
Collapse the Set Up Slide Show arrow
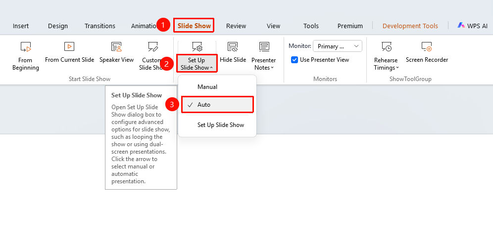click(x=211, y=68)
